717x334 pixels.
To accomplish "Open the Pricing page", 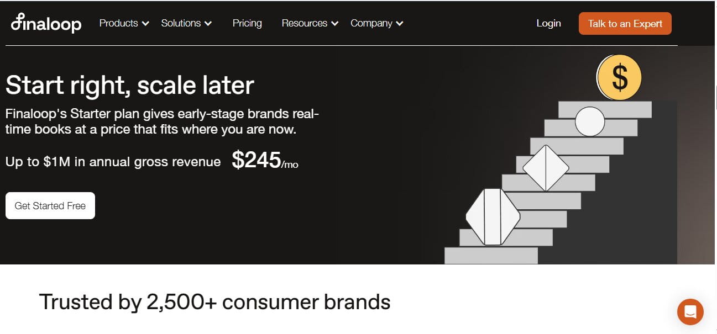I will pos(247,23).
